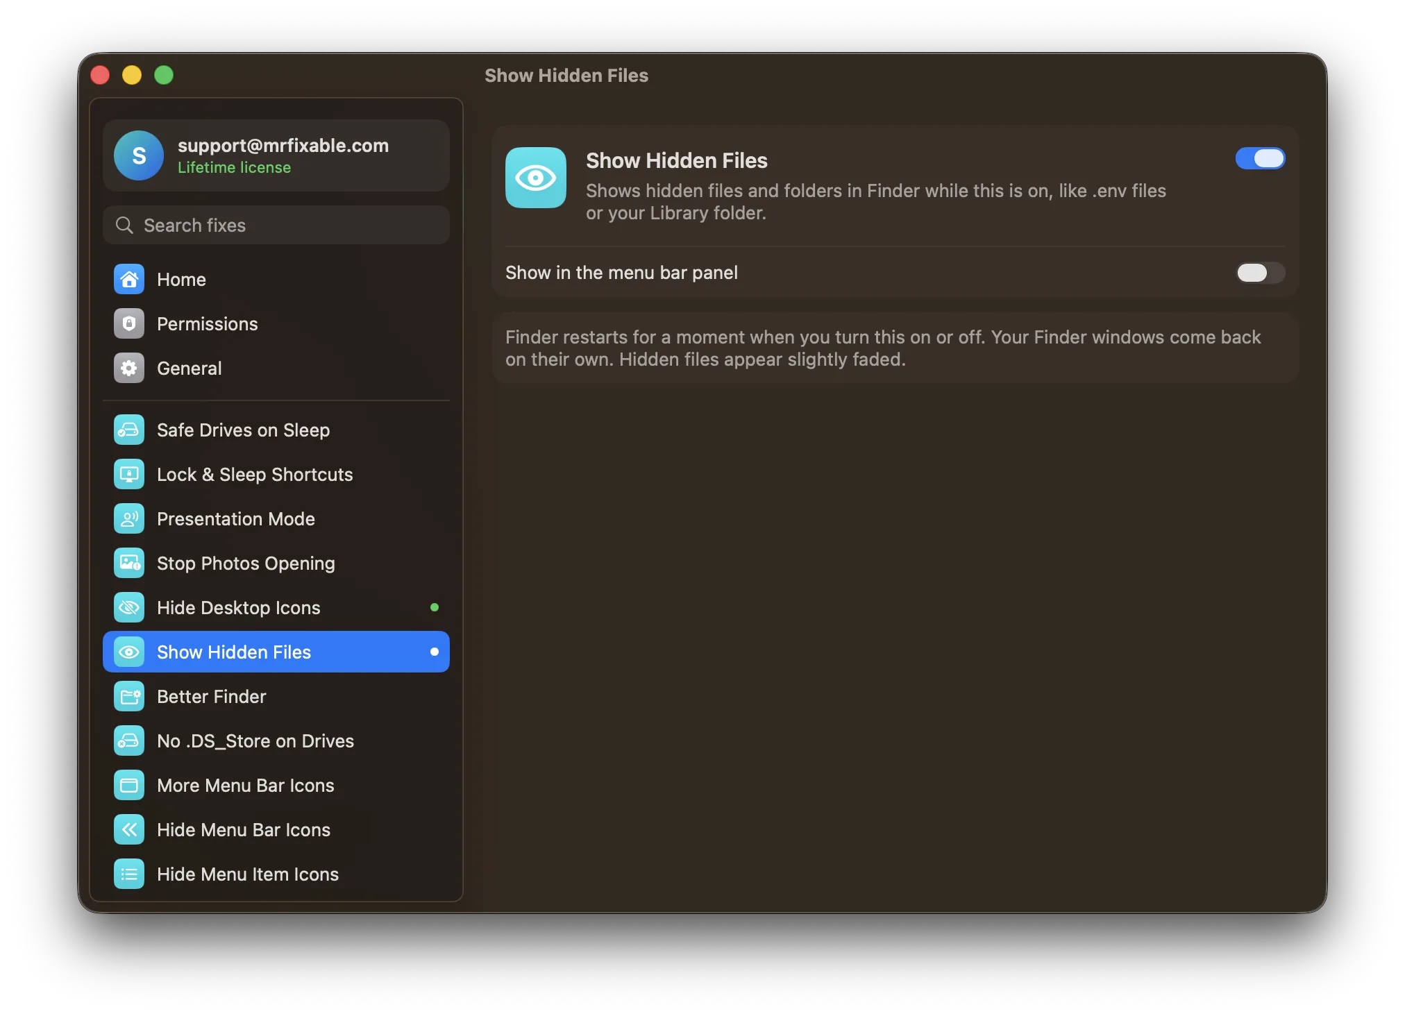Screen dimensions: 1405x1016
Task: Click the Better Finder folder icon
Action: (x=129, y=697)
